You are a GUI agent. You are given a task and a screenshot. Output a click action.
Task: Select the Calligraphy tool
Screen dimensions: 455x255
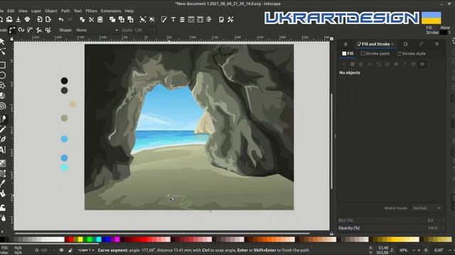[x=3, y=140]
